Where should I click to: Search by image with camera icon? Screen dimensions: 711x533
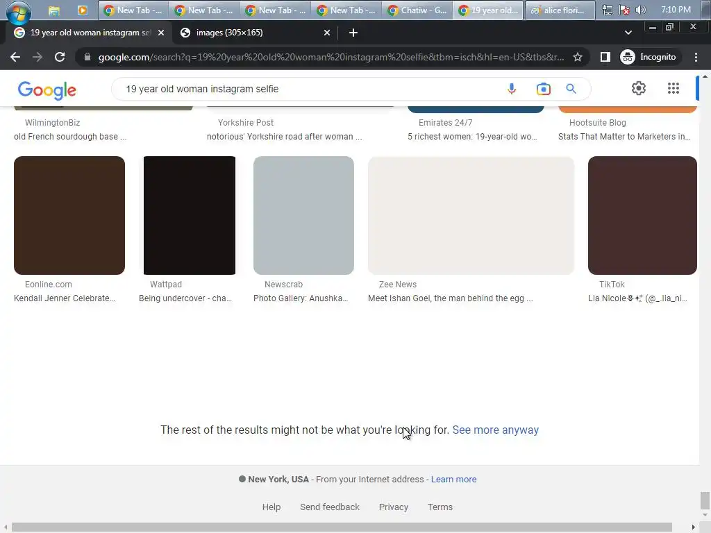point(543,89)
